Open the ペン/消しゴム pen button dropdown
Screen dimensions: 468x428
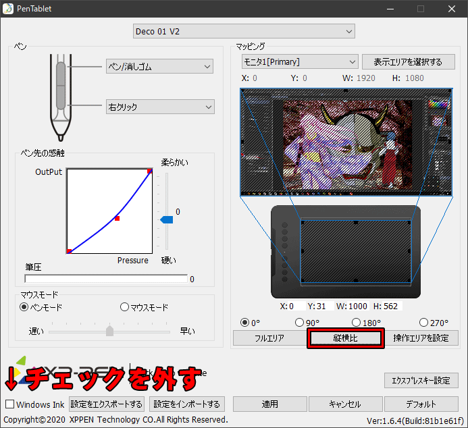[159, 66]
